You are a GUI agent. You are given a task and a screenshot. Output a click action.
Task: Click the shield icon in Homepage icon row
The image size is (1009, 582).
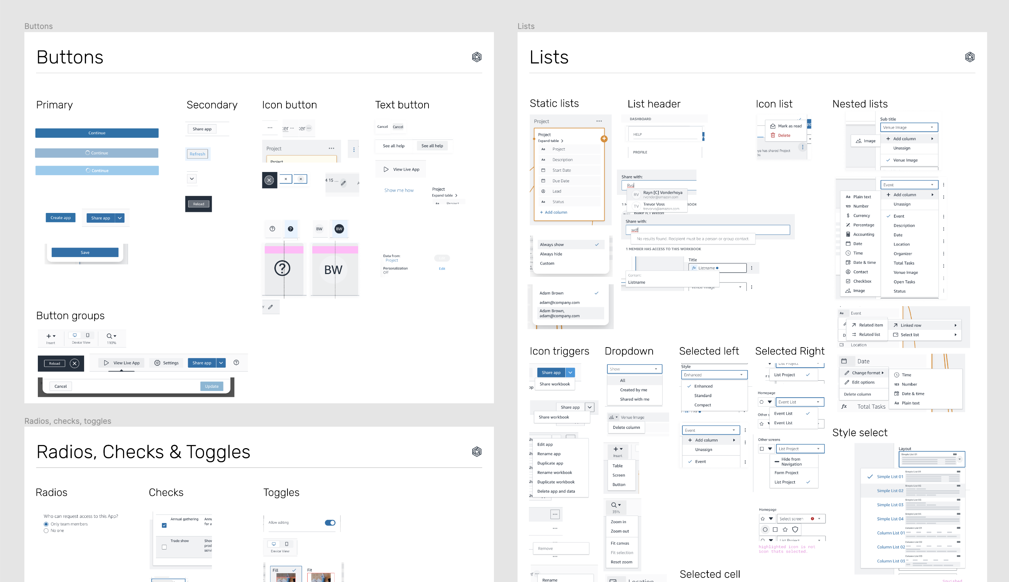coord(795,530)
